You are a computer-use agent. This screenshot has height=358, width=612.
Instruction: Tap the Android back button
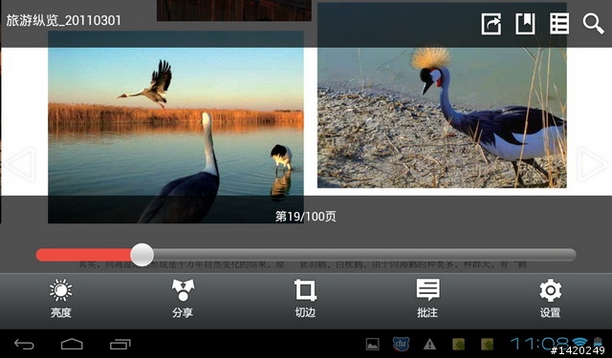24,345
